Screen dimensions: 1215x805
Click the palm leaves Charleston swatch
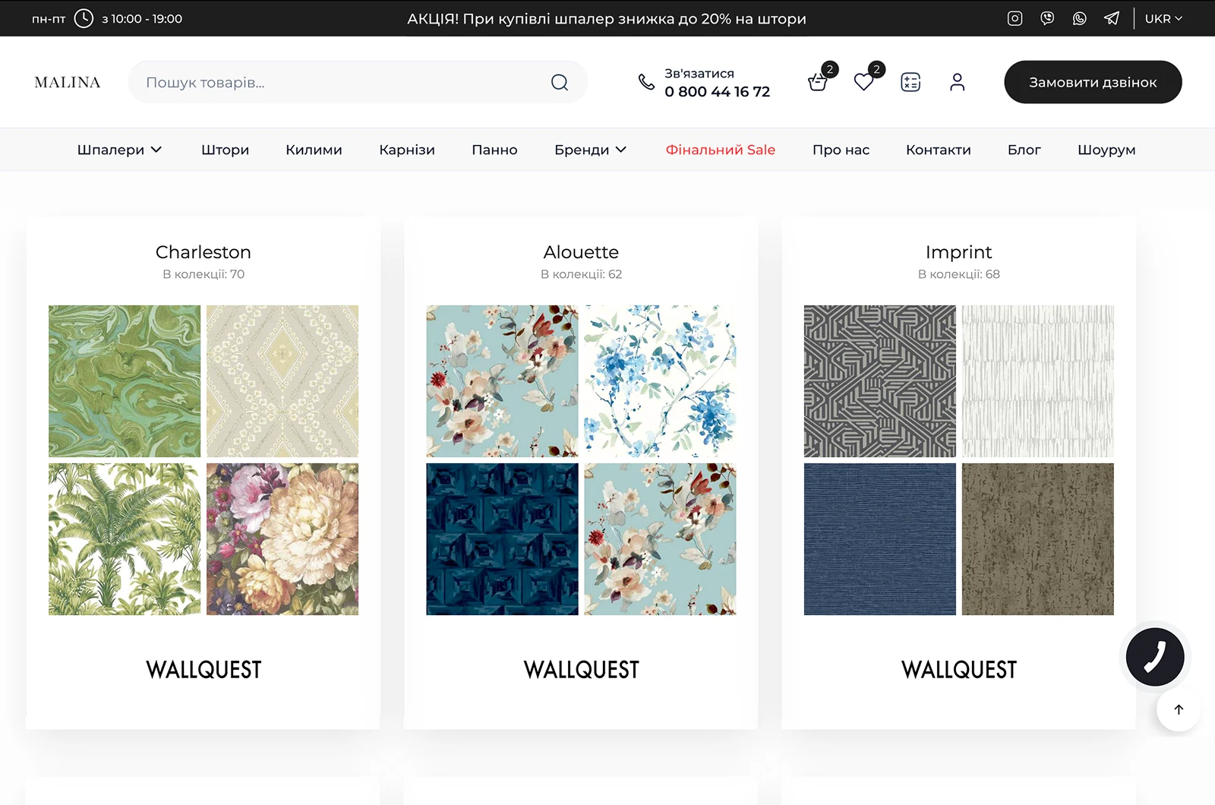point(125,539)
